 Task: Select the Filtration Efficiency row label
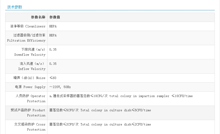point(26,38)
